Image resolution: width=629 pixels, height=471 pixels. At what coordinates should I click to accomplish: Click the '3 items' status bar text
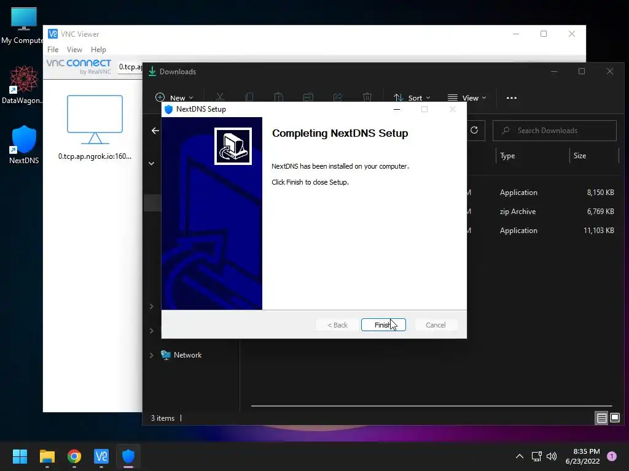[162, 418]
